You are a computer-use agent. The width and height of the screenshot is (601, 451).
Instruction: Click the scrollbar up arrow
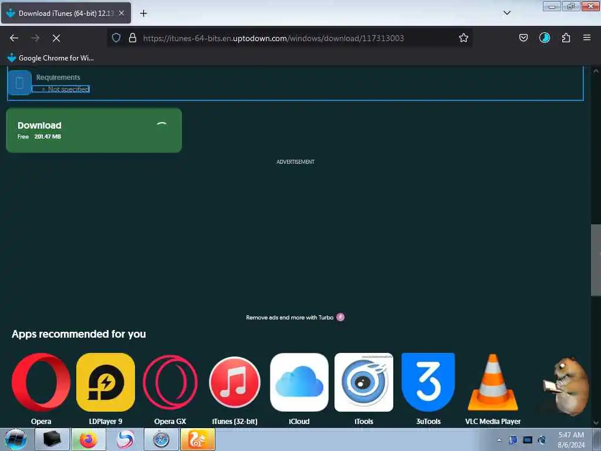click(x=596, y=71)
